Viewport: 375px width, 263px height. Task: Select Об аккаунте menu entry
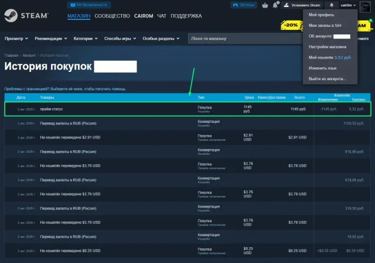coord(329,36)
